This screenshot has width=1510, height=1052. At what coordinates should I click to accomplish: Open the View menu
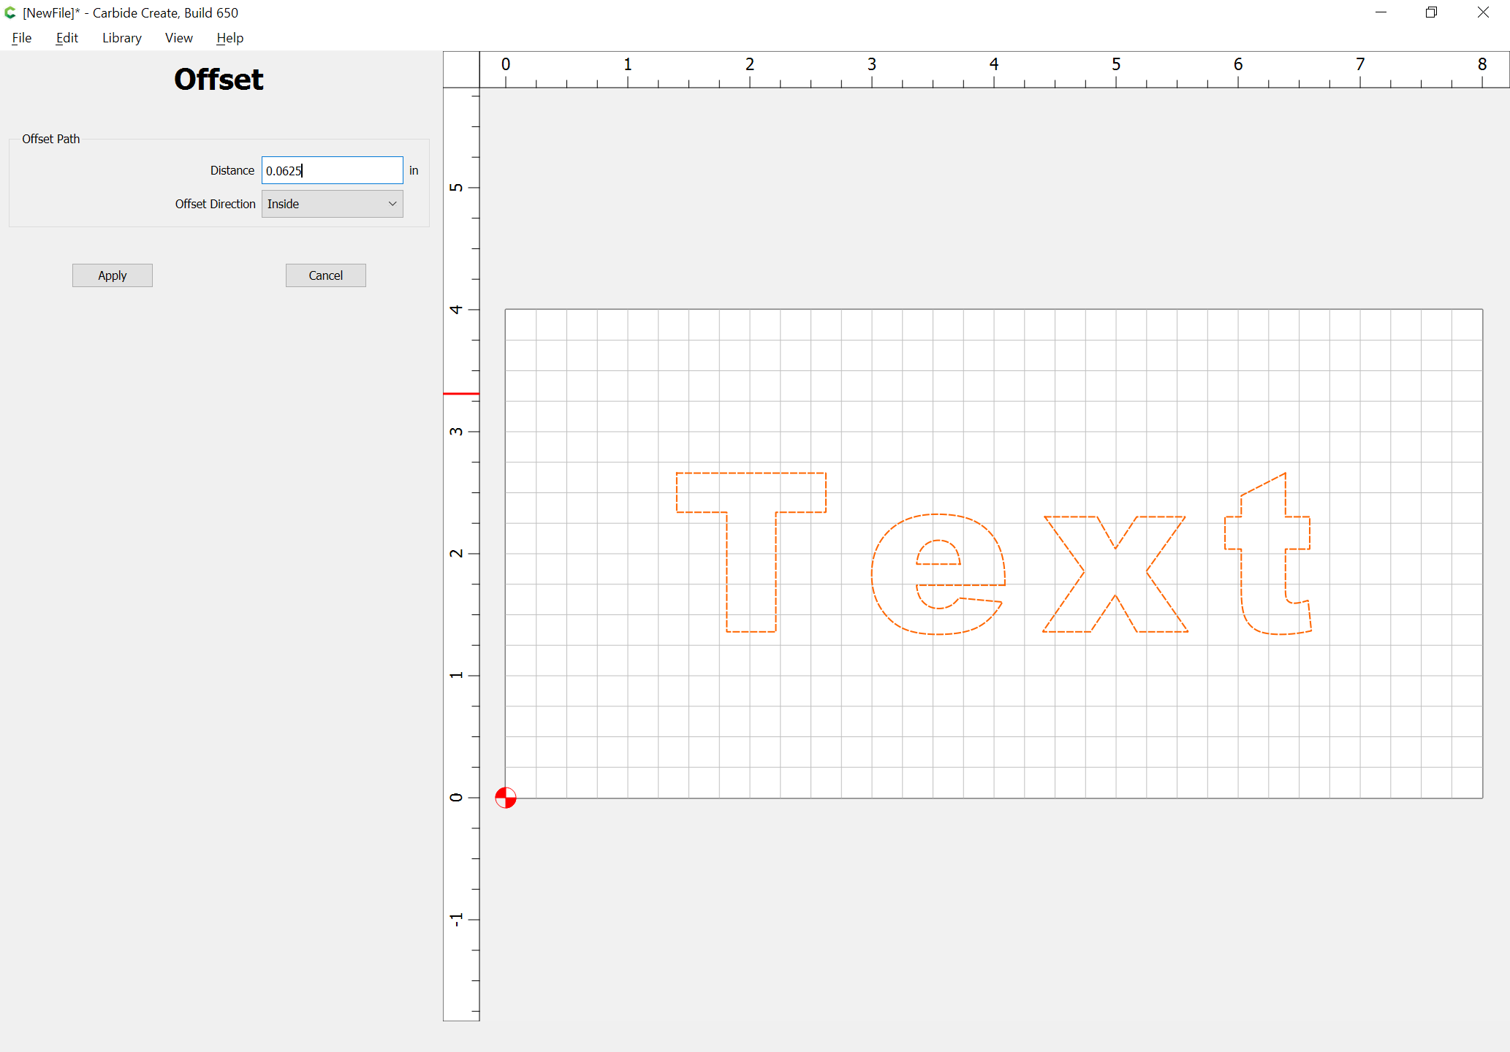click(178, 38)
